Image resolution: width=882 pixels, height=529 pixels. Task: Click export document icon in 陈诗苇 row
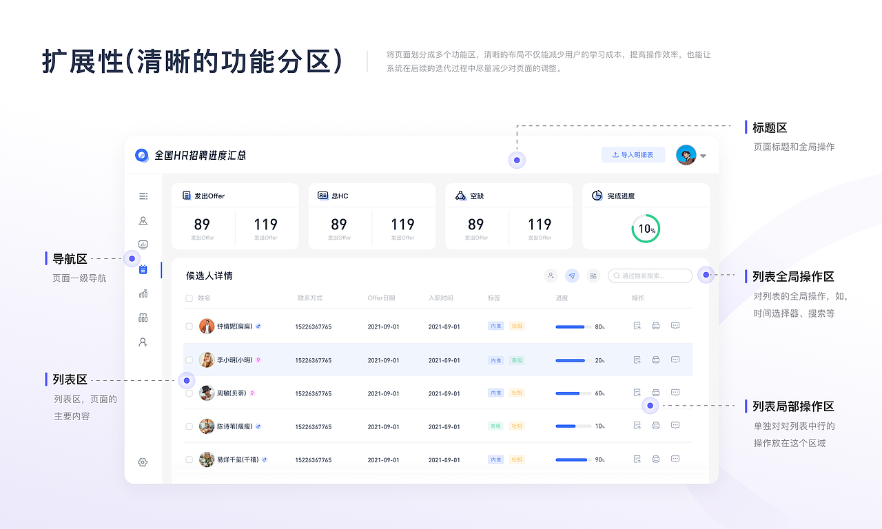[637, 426]
